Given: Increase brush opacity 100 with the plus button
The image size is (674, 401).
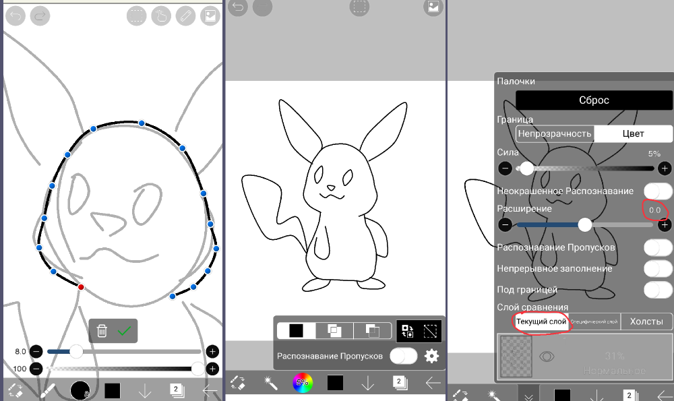Looking at the screenshot, I should point(212,369).
